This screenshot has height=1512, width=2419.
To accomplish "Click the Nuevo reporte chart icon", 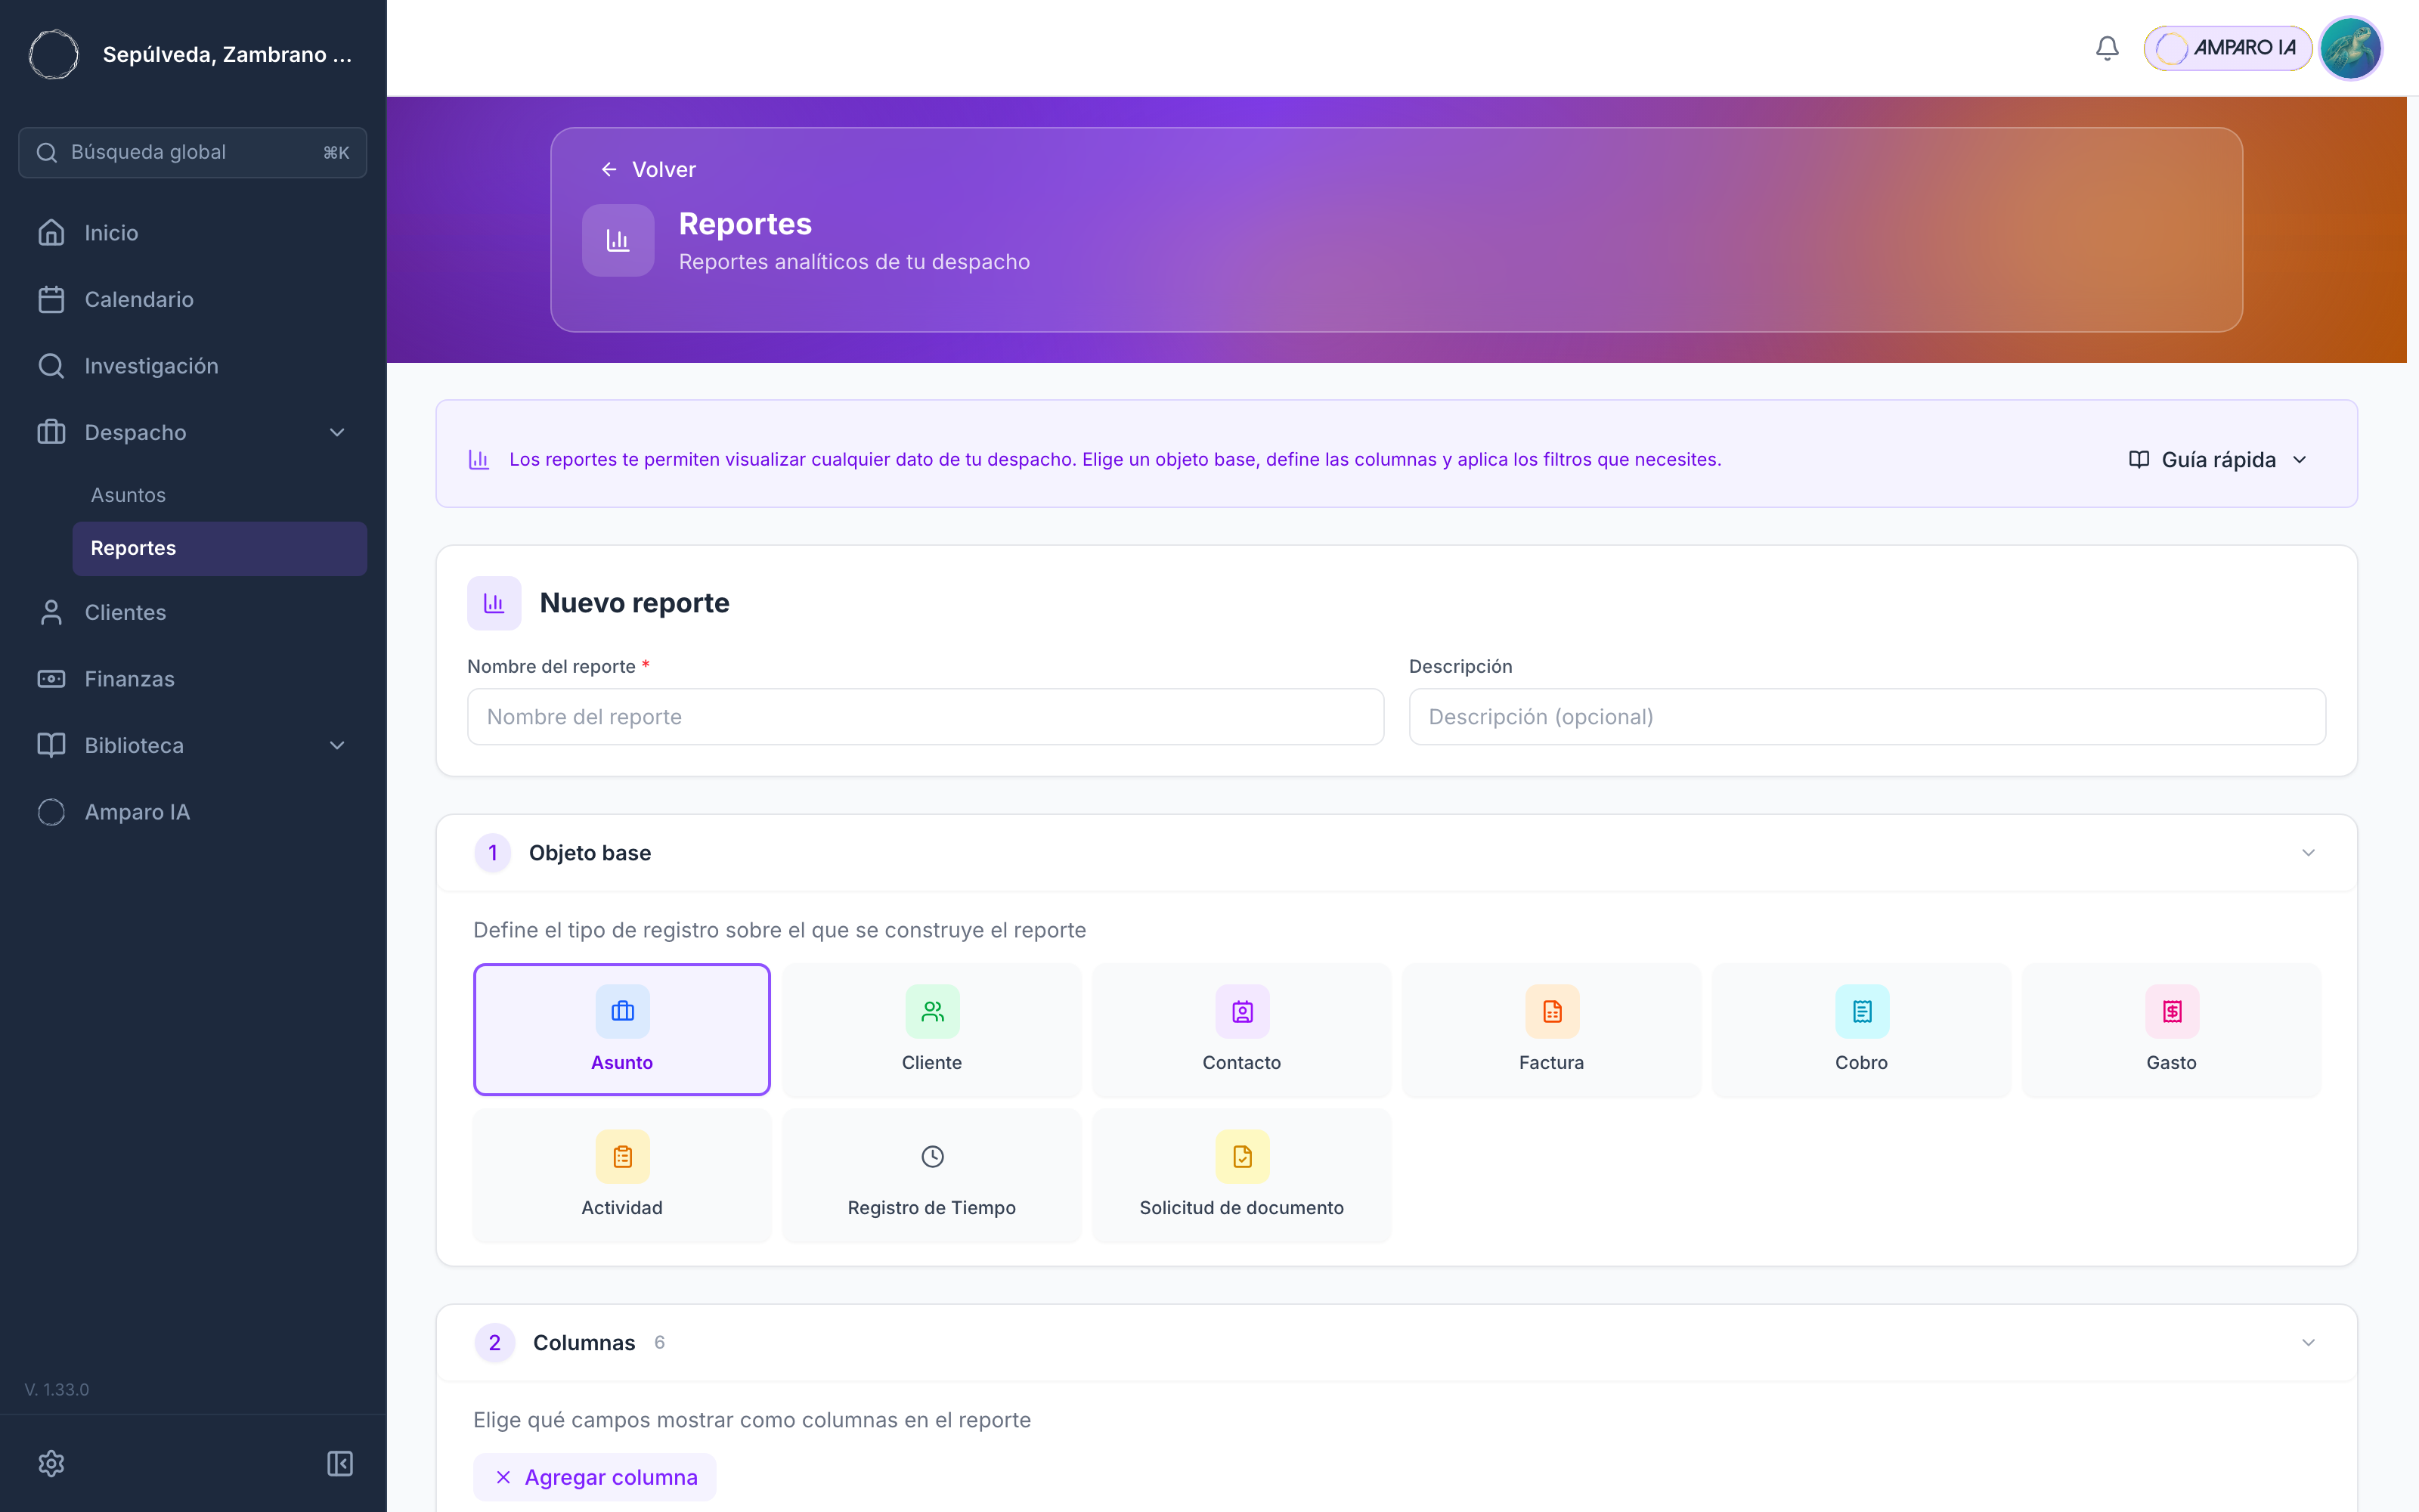I will coord(494,603).
